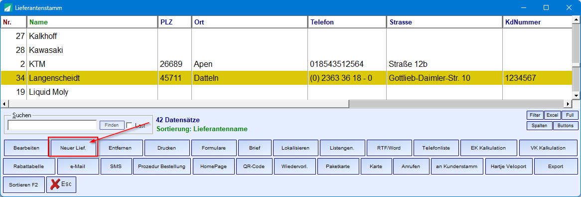Open the Rabattabelle button
The height and width of the screenshot is (197, 581).
pos(29,166)
